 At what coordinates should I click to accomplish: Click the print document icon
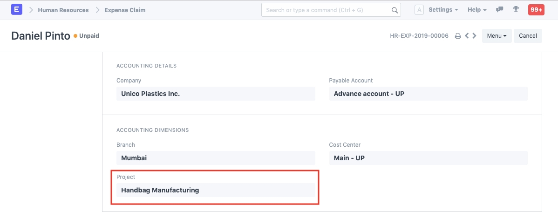click(458, 36)
